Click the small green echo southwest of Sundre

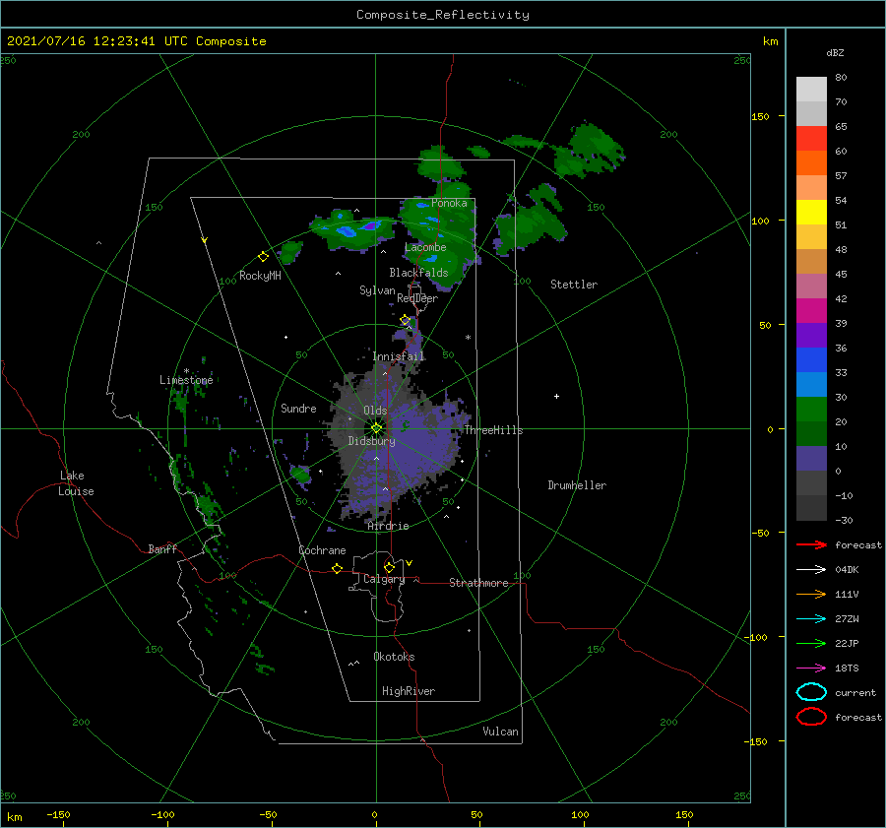(x=300, y=475)
